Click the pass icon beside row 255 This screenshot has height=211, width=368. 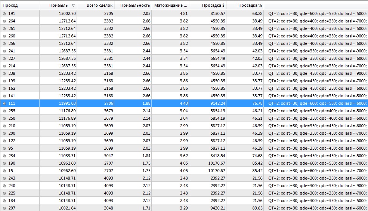(4, 111)
